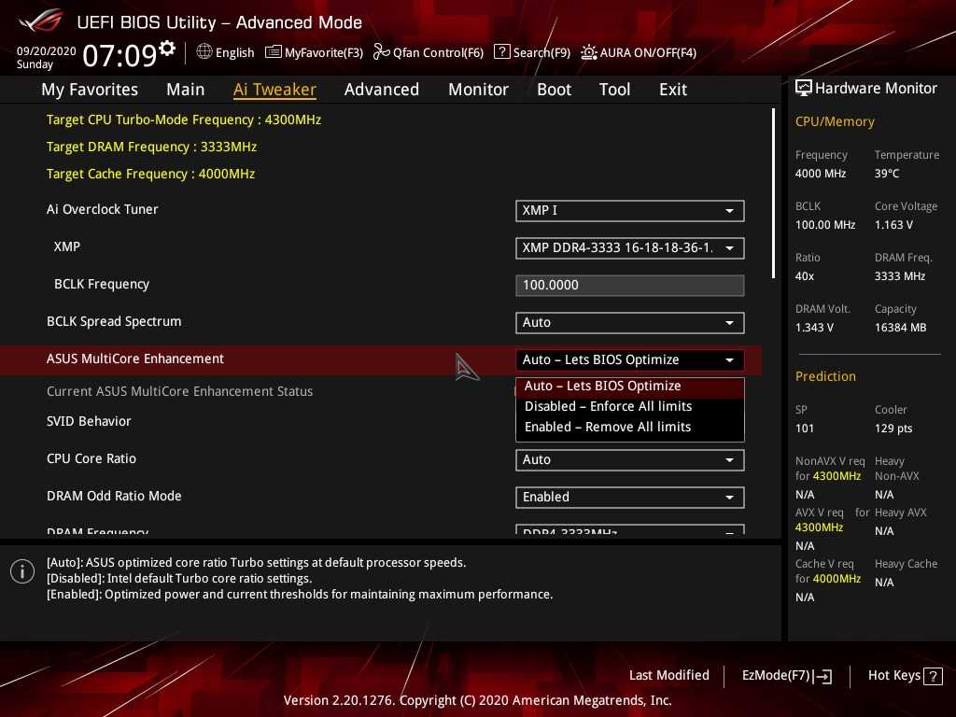Click the settings gear icon beside the clock
This screenshot has width=956, height=717.
167,48
